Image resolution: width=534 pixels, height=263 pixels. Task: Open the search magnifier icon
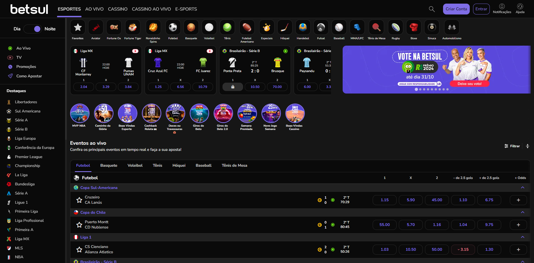[432, 9]
